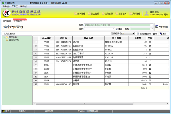
Task: Click the 搜索(刷新) search icon button
Action: (x=161, y=27)
